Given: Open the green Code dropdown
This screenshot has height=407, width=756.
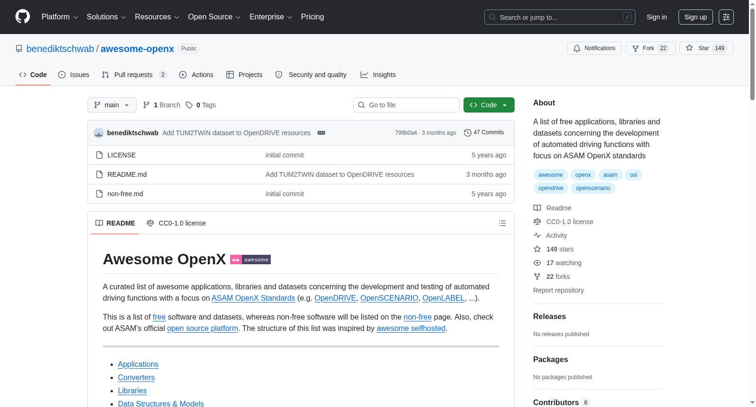Looking at the screenshot, I should (x=489, y=105).
